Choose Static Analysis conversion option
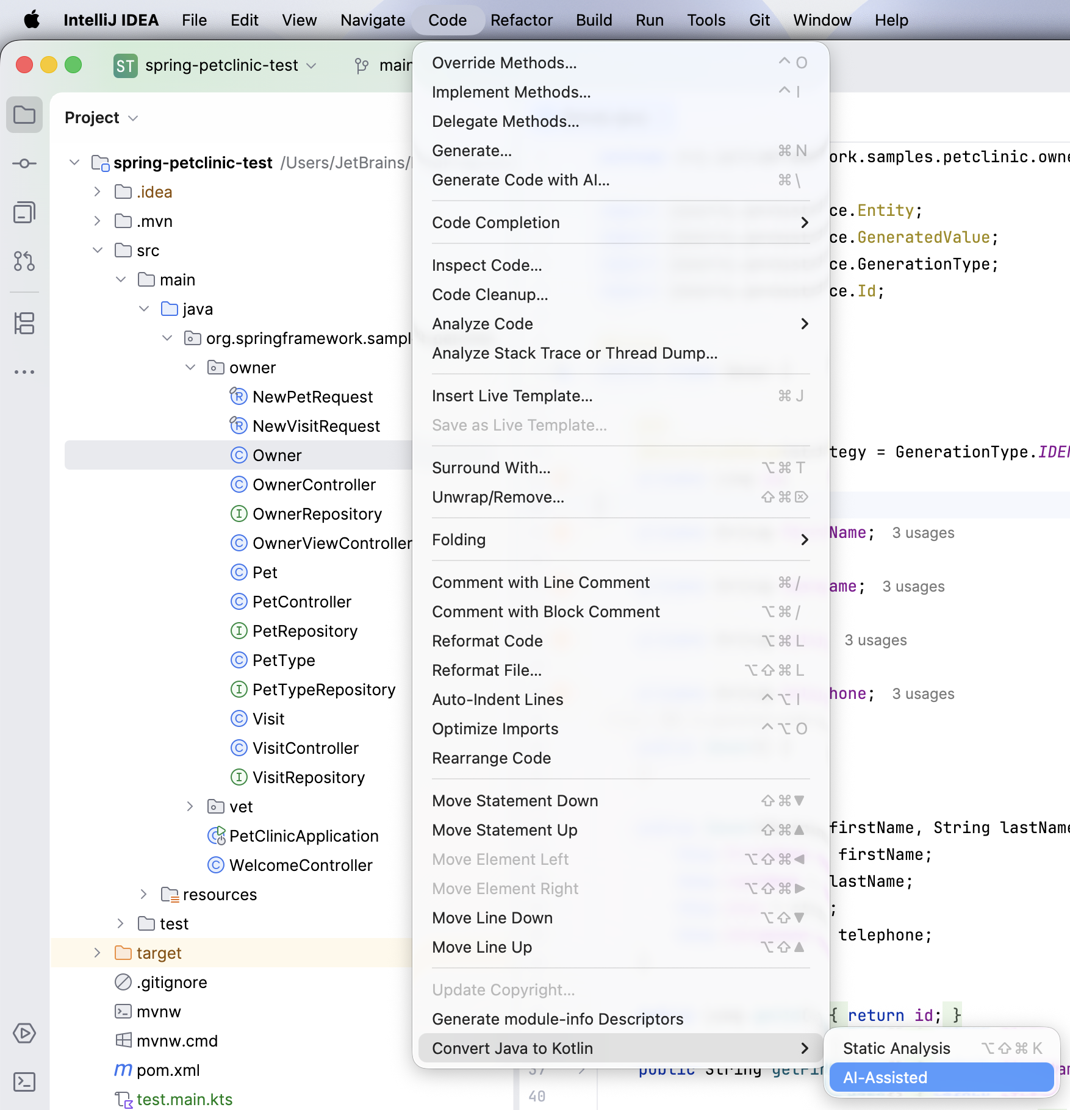1070x1110 pixels. (x=942, y=1048)
